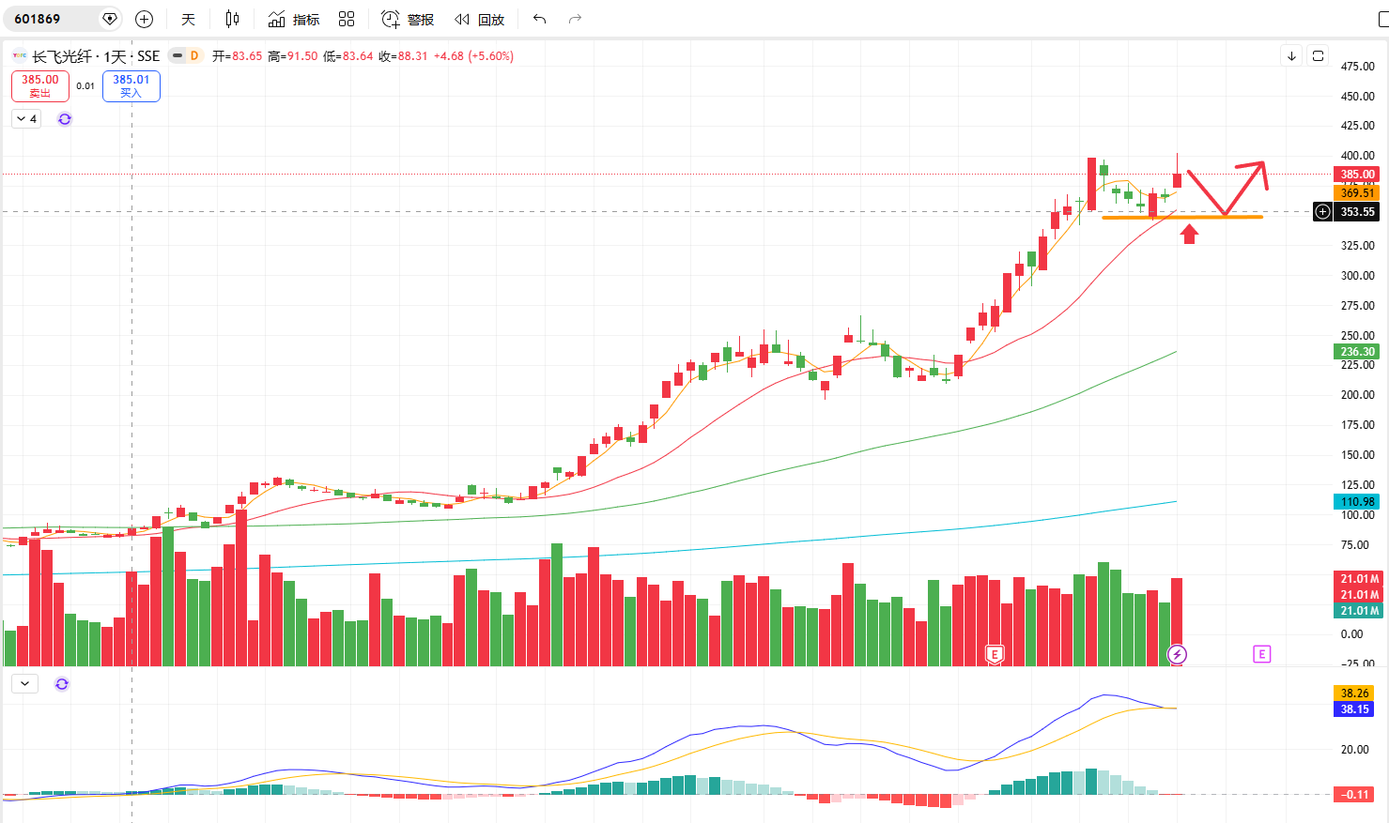Start bar replay with 回放

click(x=480, y=19)
